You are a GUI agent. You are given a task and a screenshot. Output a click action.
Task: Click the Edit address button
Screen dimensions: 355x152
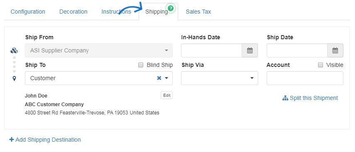(x=166, y=95)
